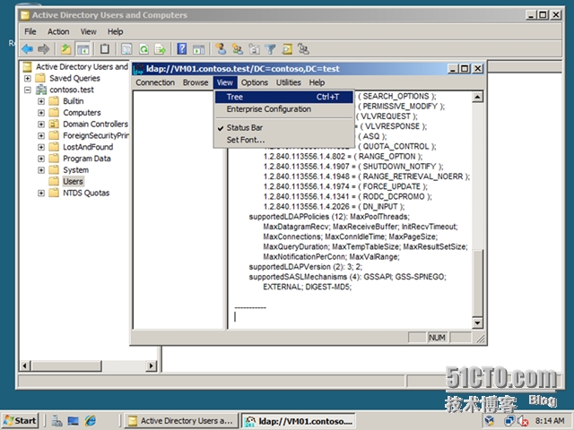This screenshot has width=574, height=430.
Task: Click the ldap://VM01.contoso taskbar button
Action: (x=299, y=421)
